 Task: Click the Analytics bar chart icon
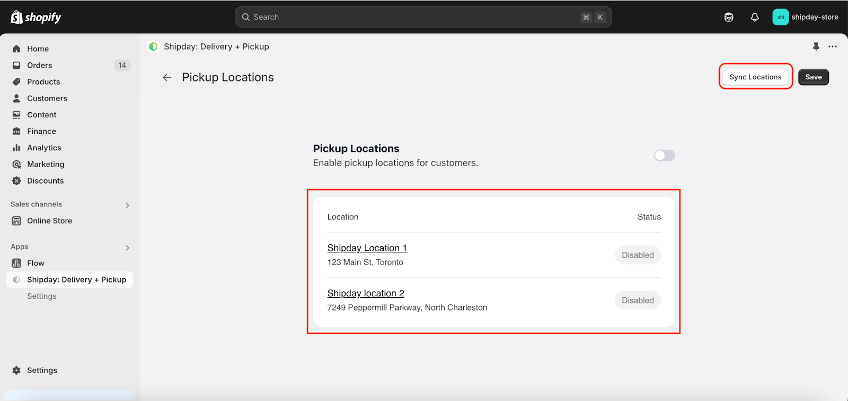pos(16,148)
